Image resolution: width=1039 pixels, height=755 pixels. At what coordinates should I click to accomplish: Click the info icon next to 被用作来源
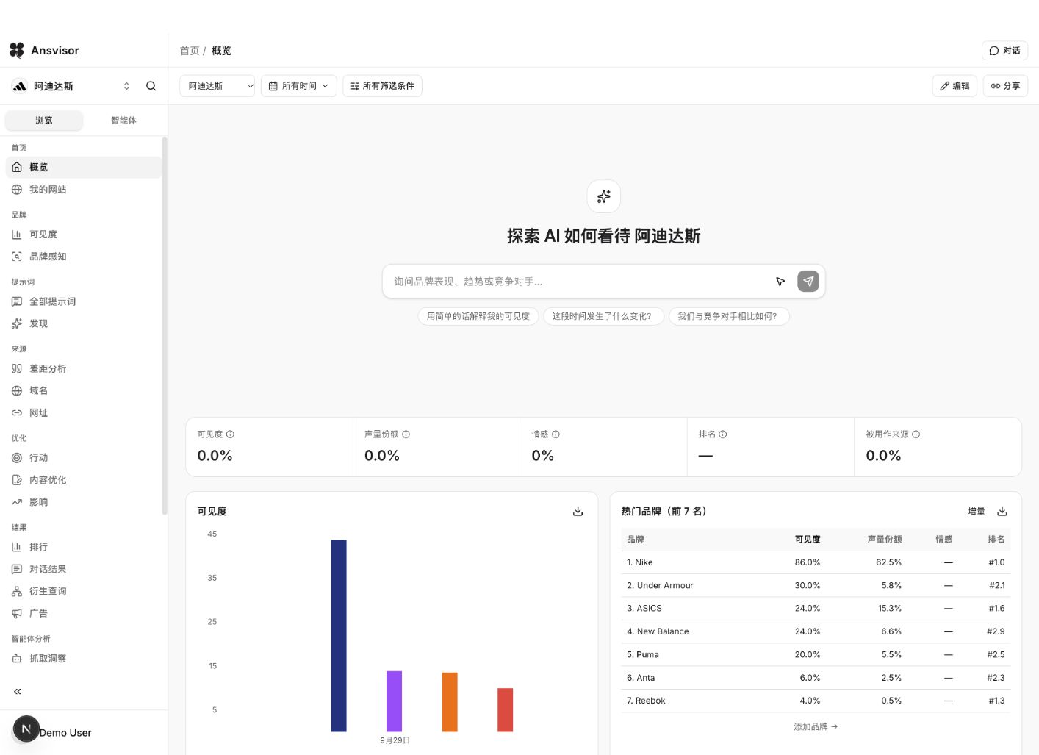tap(916, 434)
